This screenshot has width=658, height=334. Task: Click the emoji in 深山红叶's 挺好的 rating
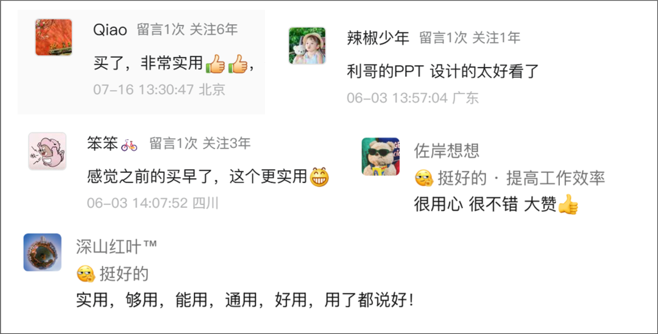pos(86,274)
